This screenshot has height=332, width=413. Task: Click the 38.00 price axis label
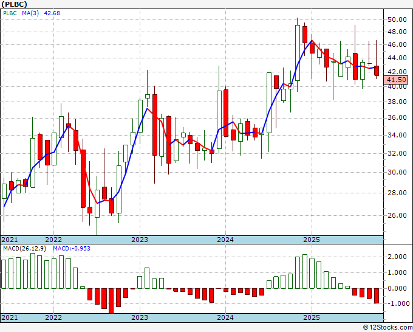(x=397, y=102)
